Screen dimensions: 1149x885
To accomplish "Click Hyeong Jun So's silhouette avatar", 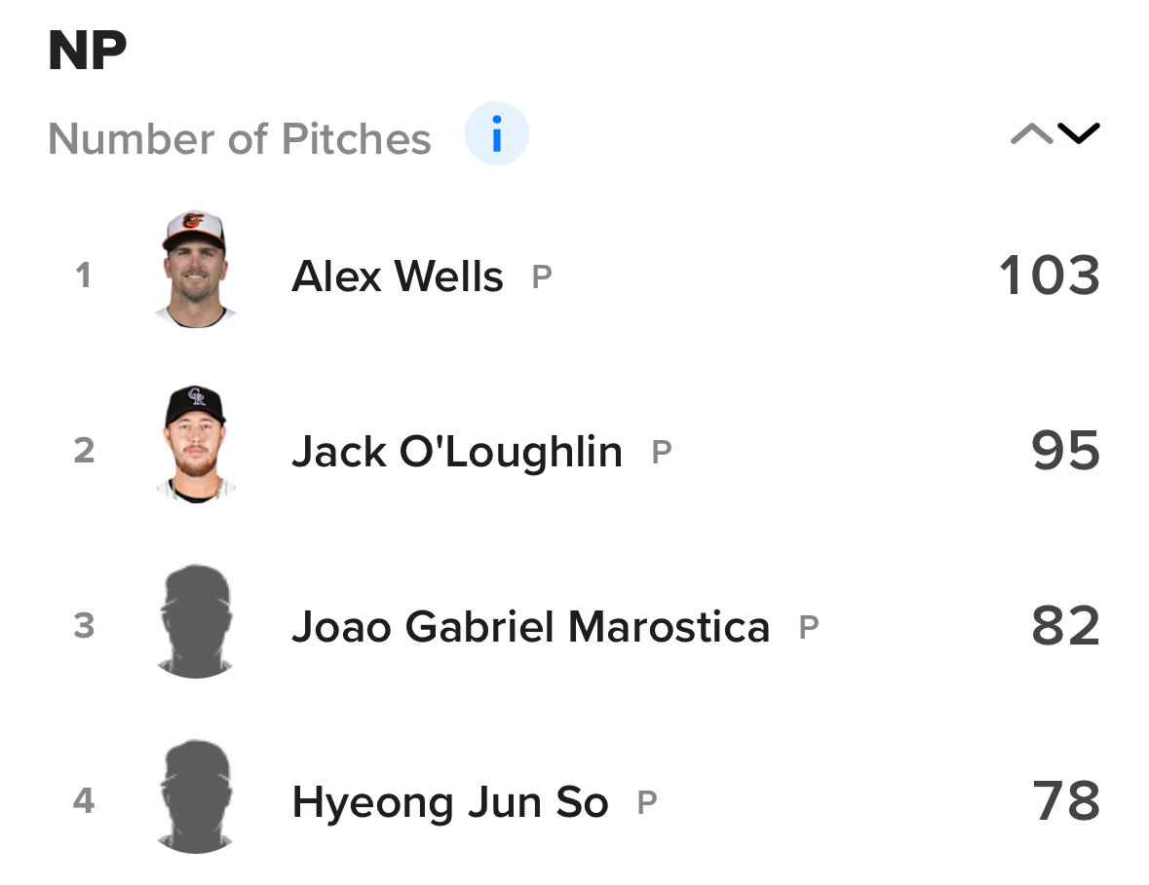I will pos(195,796).
